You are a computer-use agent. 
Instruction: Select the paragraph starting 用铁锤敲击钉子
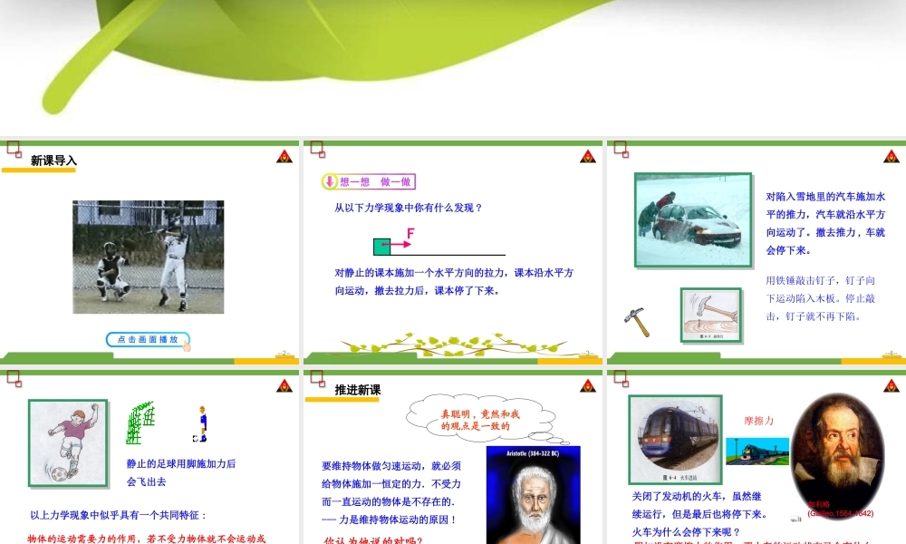[x=821, y=298]
